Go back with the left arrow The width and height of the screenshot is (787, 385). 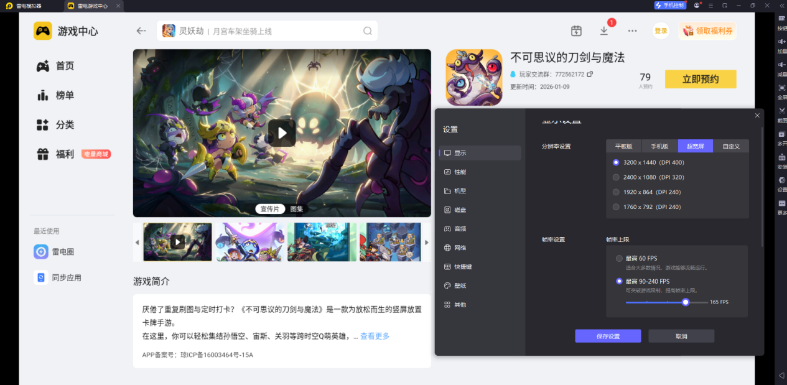pyautogui.click(x=141, y=30)
